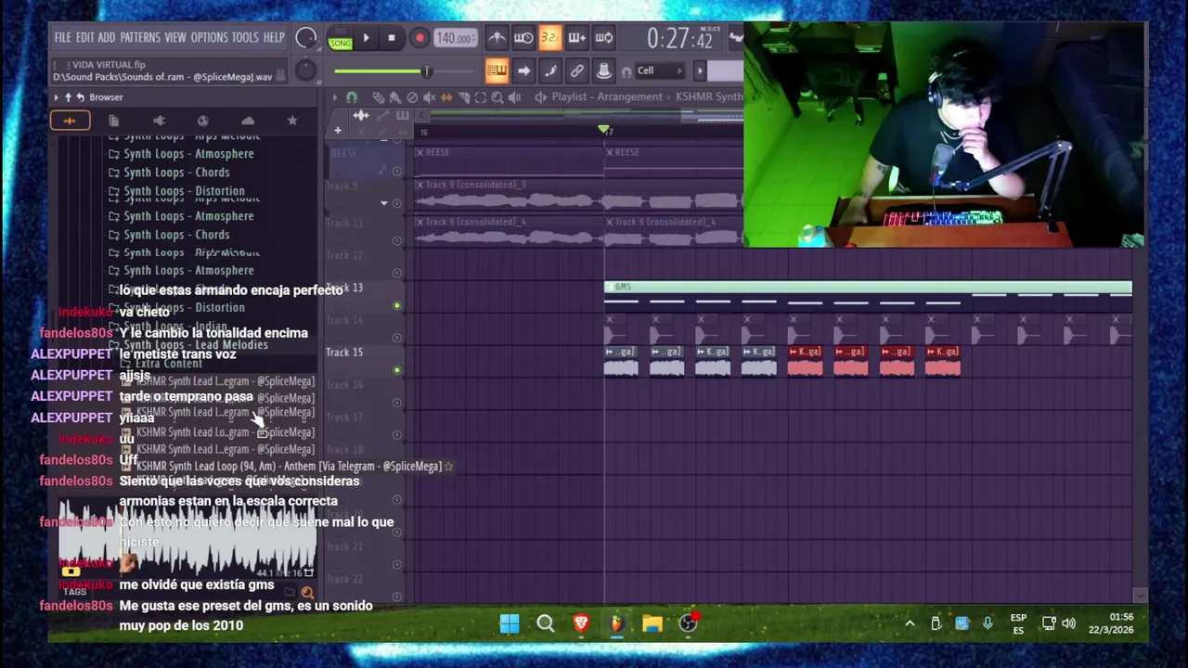Open the EDIT menu
This screenshot has height=668, width=1188.
84,38
